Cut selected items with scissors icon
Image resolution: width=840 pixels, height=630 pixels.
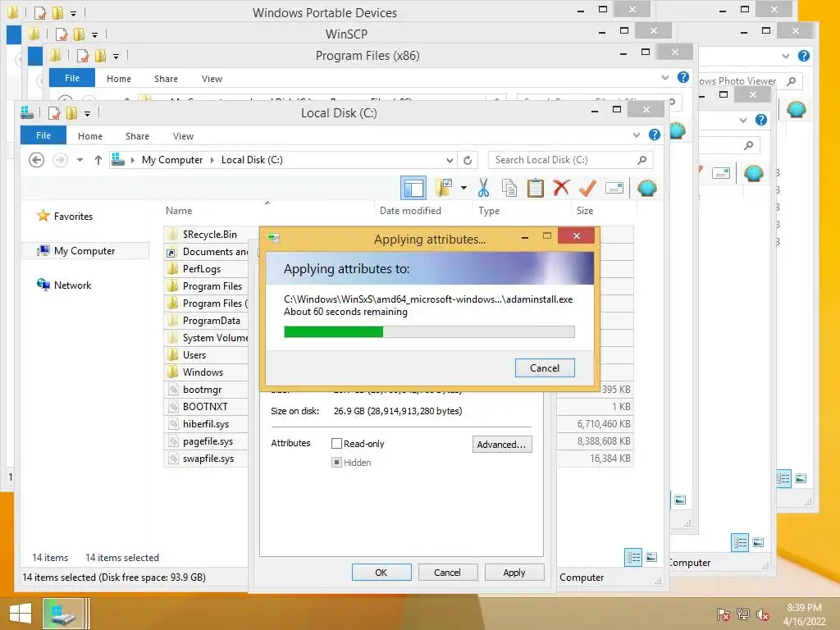pyautogui.click(x=483, y=188)
